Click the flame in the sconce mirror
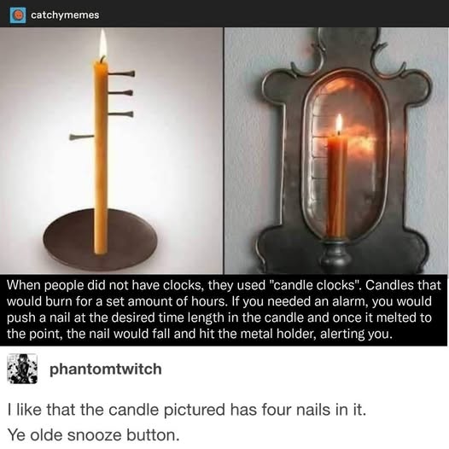Viewport: 449px width, 449px height. [x=339, y=123]
